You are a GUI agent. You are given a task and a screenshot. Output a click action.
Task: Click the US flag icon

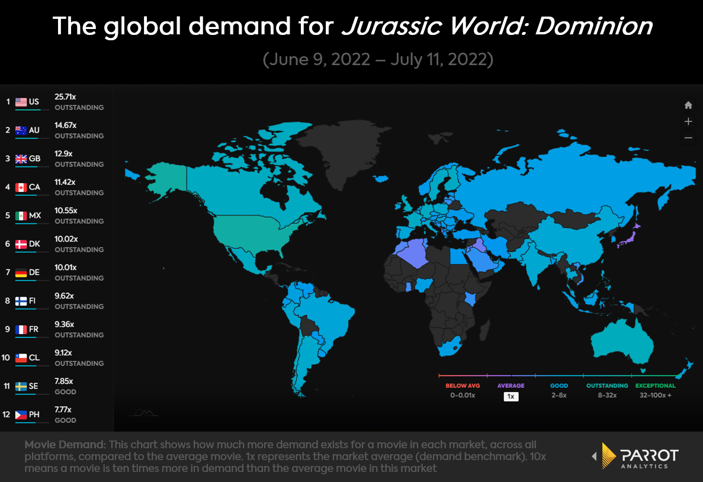(x=21, y=102)
